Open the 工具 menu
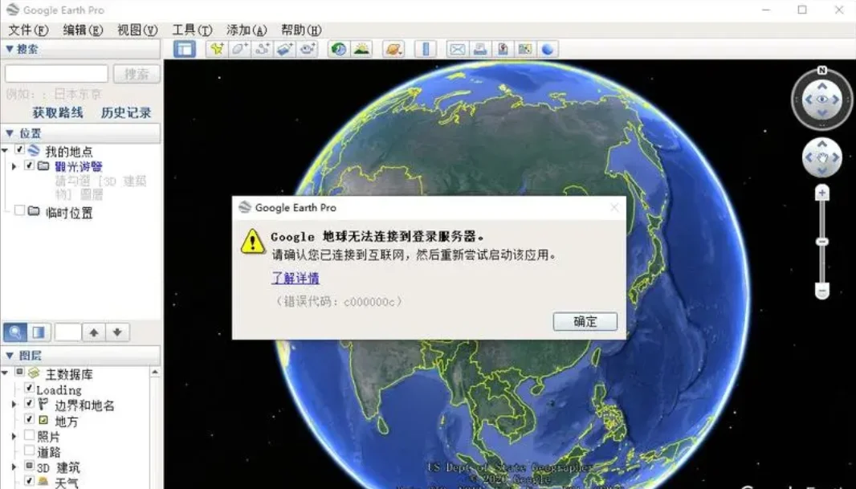 click(x=192, y=30)
